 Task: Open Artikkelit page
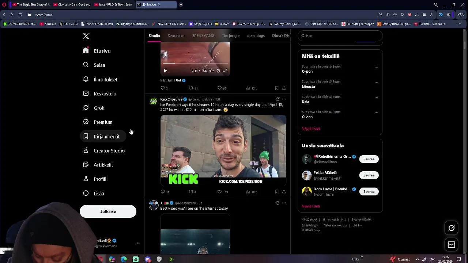click(98, 165)
